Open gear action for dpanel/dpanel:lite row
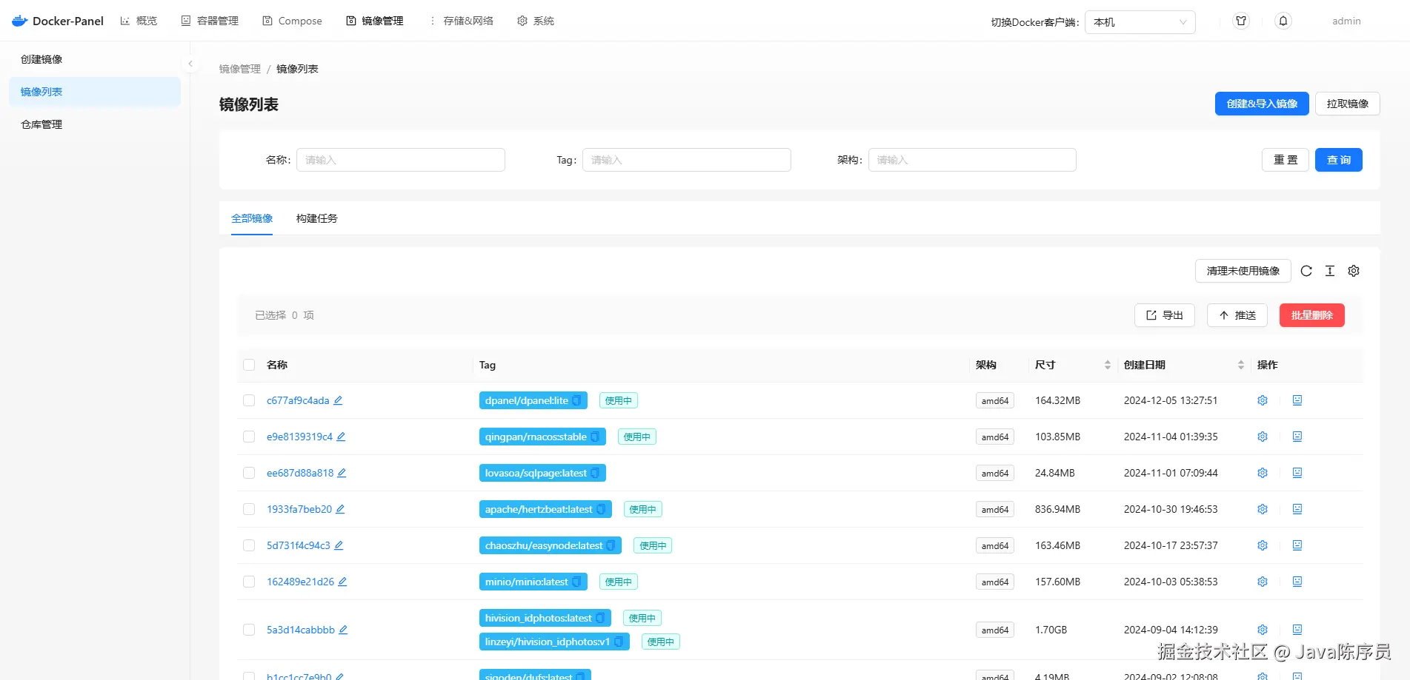Screen dimensions: 1410x680 (x=1263, y=400)
